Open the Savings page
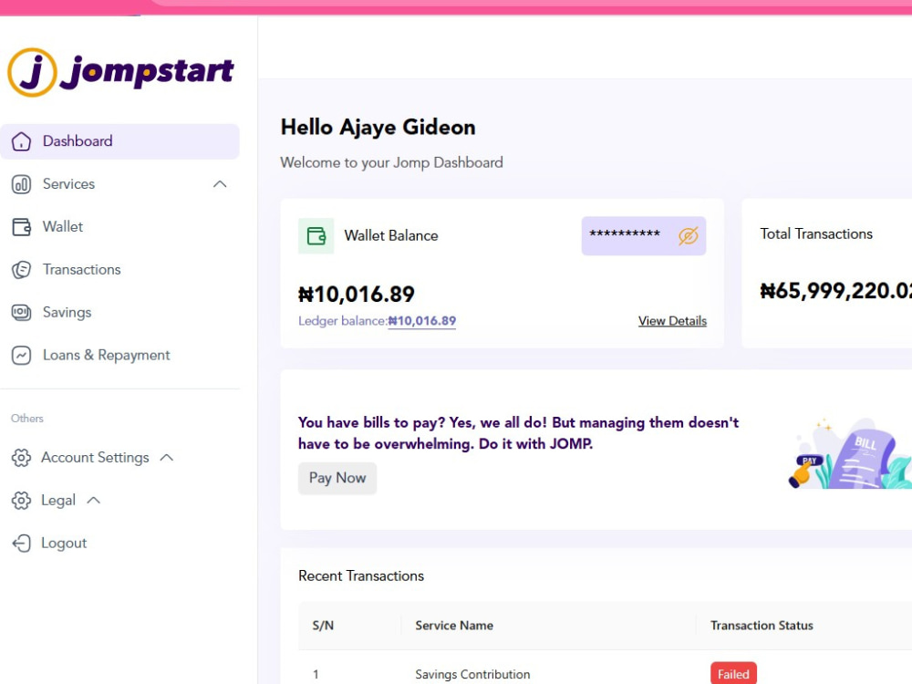This screenshot has height=684, width=912. pos(119,312)
